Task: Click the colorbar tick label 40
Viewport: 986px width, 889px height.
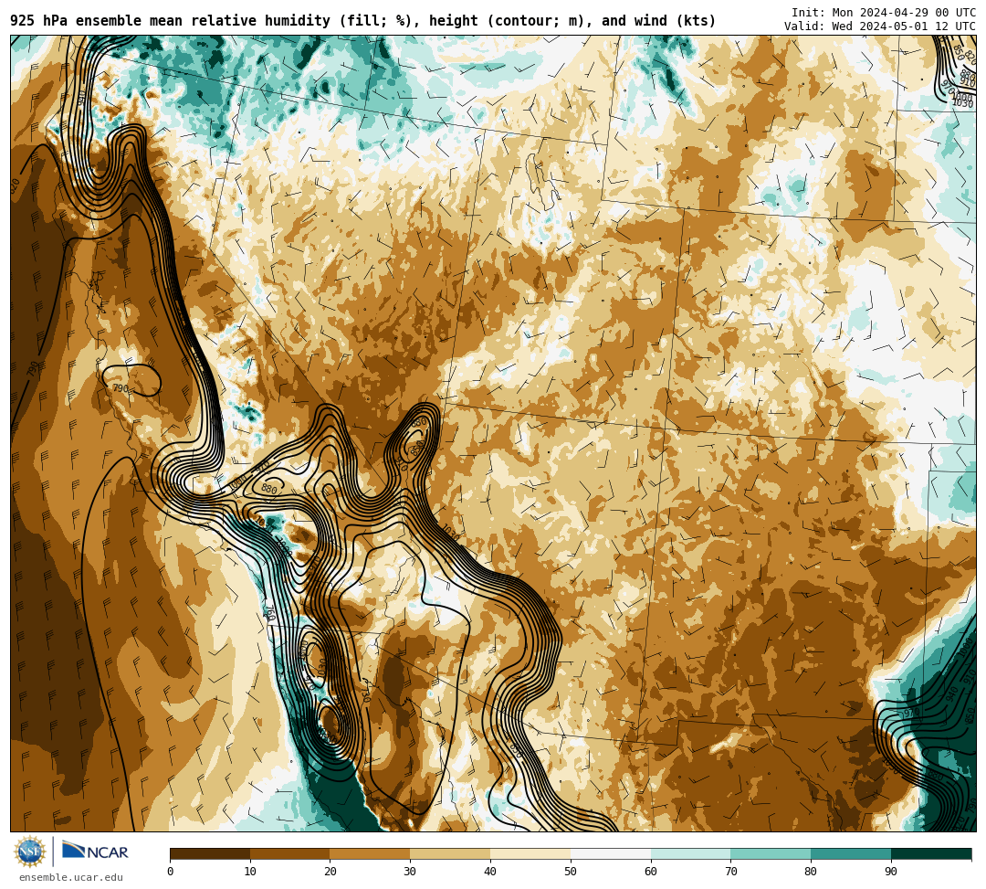Action: [490, 872]
